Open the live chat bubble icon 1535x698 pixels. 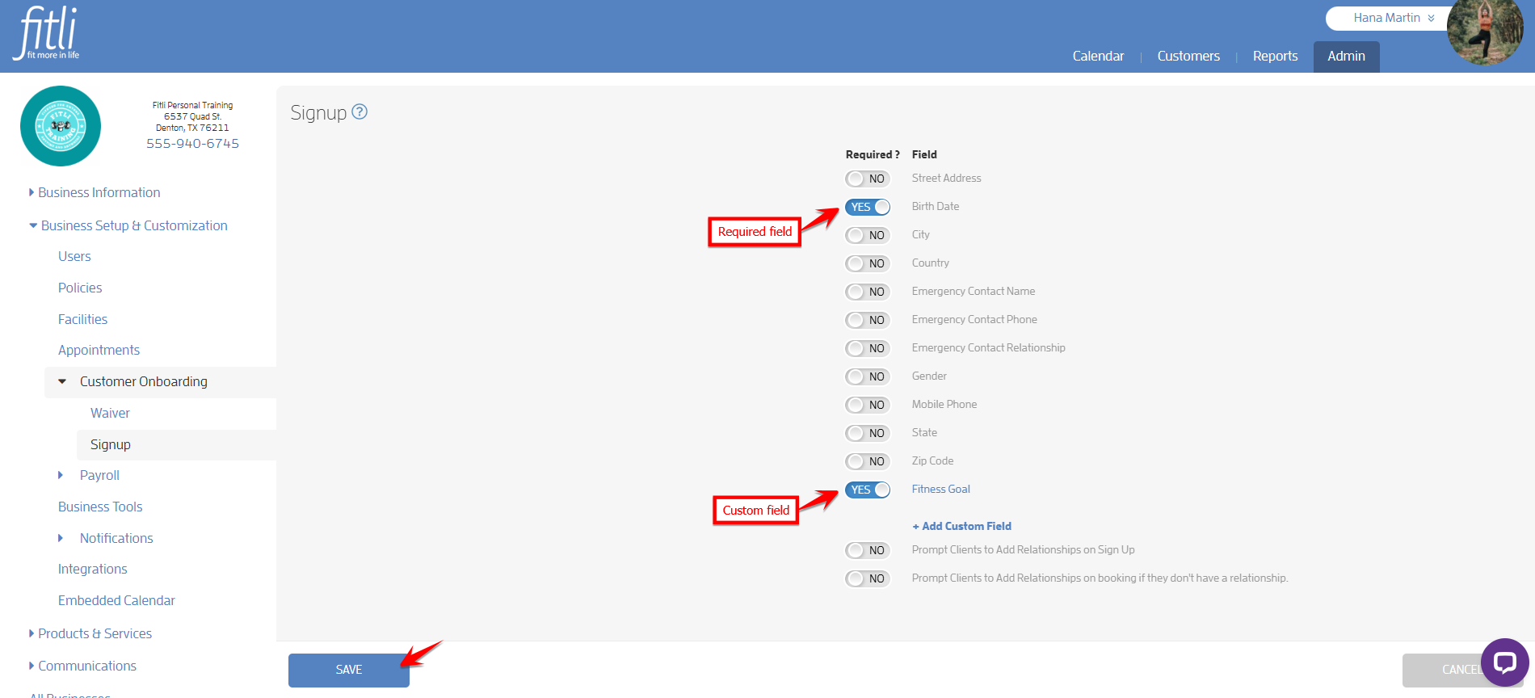click(1504, 662)
